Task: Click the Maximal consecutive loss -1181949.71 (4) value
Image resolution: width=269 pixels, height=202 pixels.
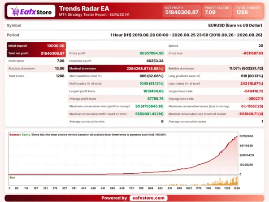Action: [x=250, y=114]
